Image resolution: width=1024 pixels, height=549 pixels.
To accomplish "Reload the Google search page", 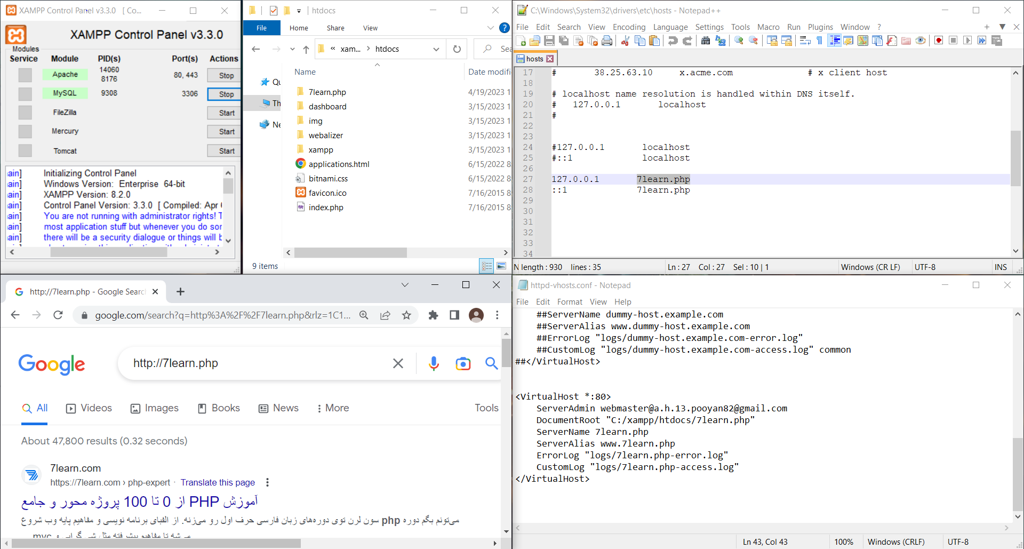I will (58, 315).
